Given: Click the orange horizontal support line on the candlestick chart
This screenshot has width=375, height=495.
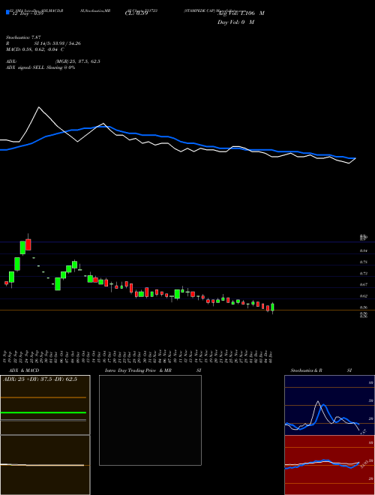Looking at the screenshot, I should [187, 310].
